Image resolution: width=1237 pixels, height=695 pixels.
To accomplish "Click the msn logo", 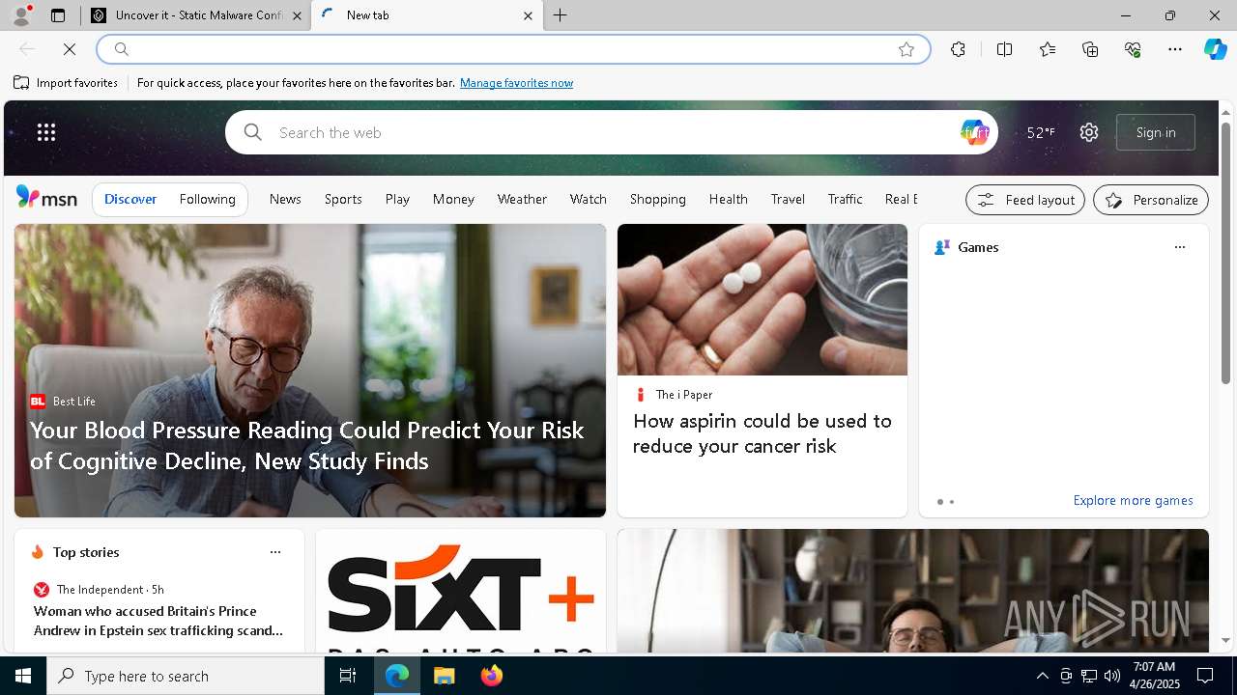I will (x=46, y=198).
